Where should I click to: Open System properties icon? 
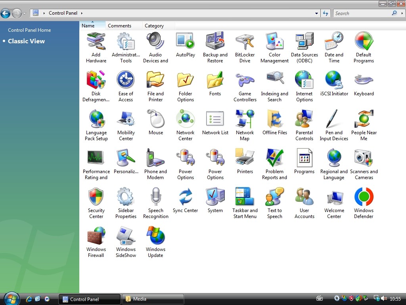pos(215,197)
